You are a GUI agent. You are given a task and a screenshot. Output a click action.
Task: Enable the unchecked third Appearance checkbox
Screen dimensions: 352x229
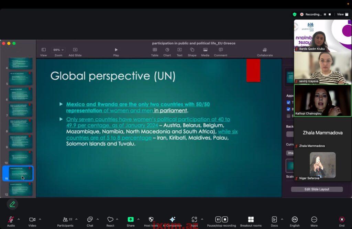(288, 116)
